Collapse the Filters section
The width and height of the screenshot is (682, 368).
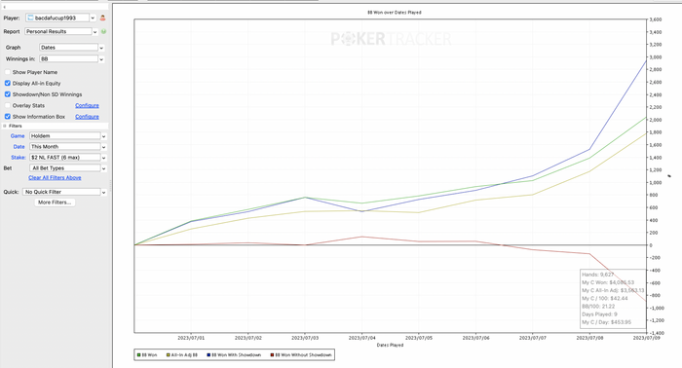click(5, 126)
